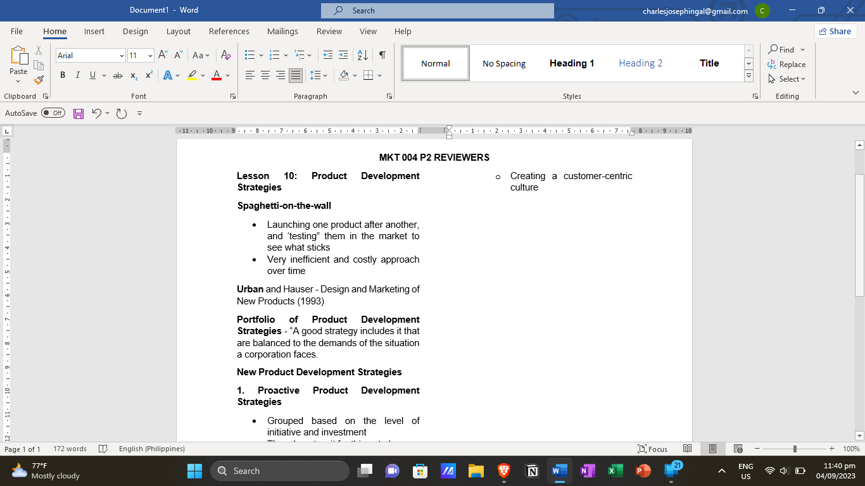Screen dimensions: 865x486
Task: Switch to the References tab
Action: tap(229, 31)
